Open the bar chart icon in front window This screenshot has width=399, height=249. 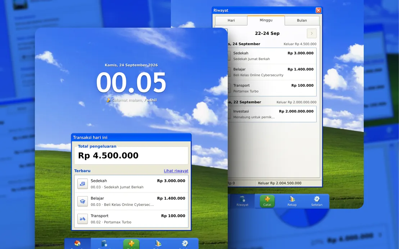point(158,243)
